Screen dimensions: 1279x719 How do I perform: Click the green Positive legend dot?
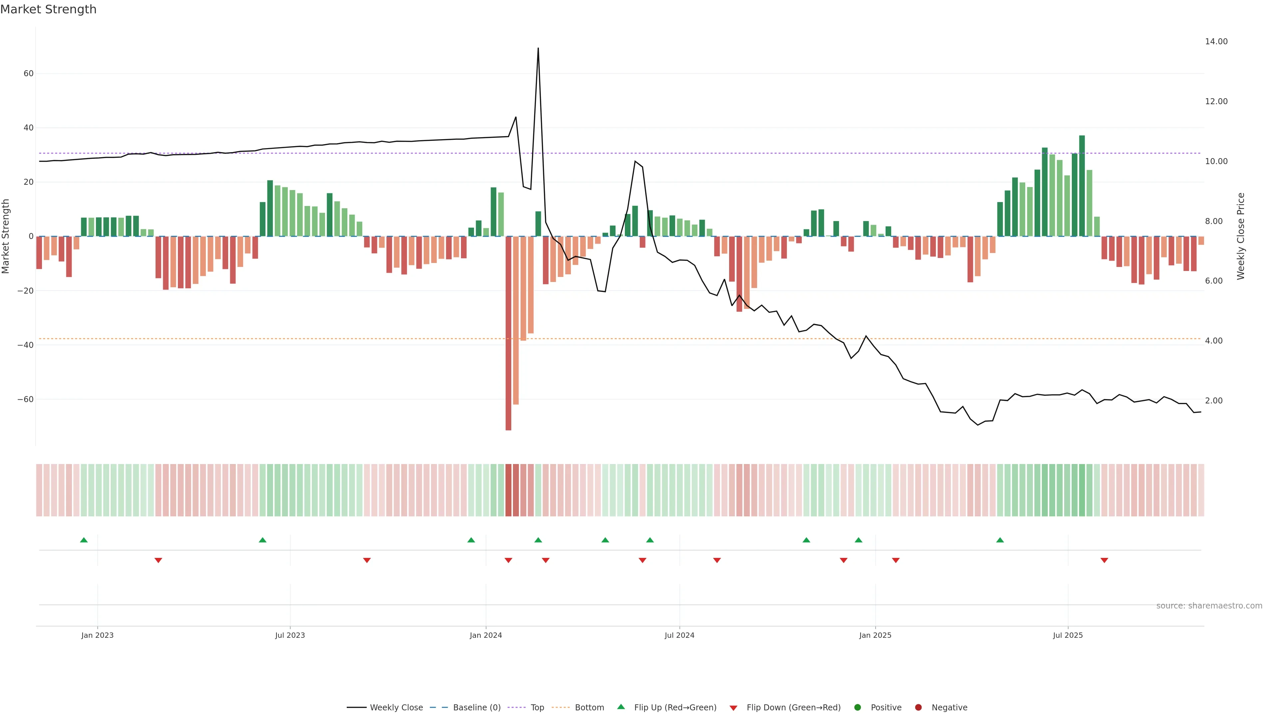pos(857,707)
